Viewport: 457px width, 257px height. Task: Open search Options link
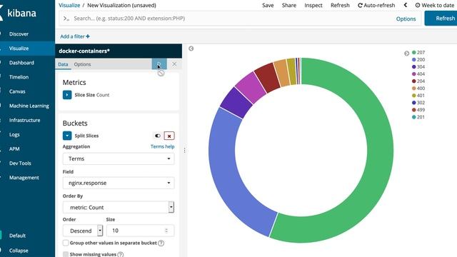(406, 19)
